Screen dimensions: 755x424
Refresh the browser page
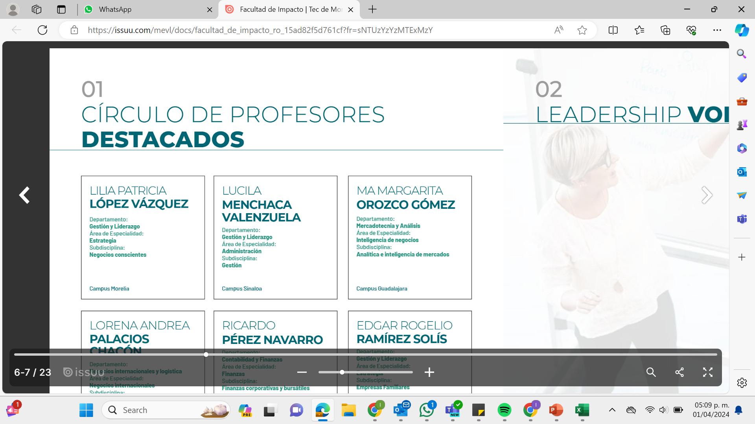click(x=42, y=30)
